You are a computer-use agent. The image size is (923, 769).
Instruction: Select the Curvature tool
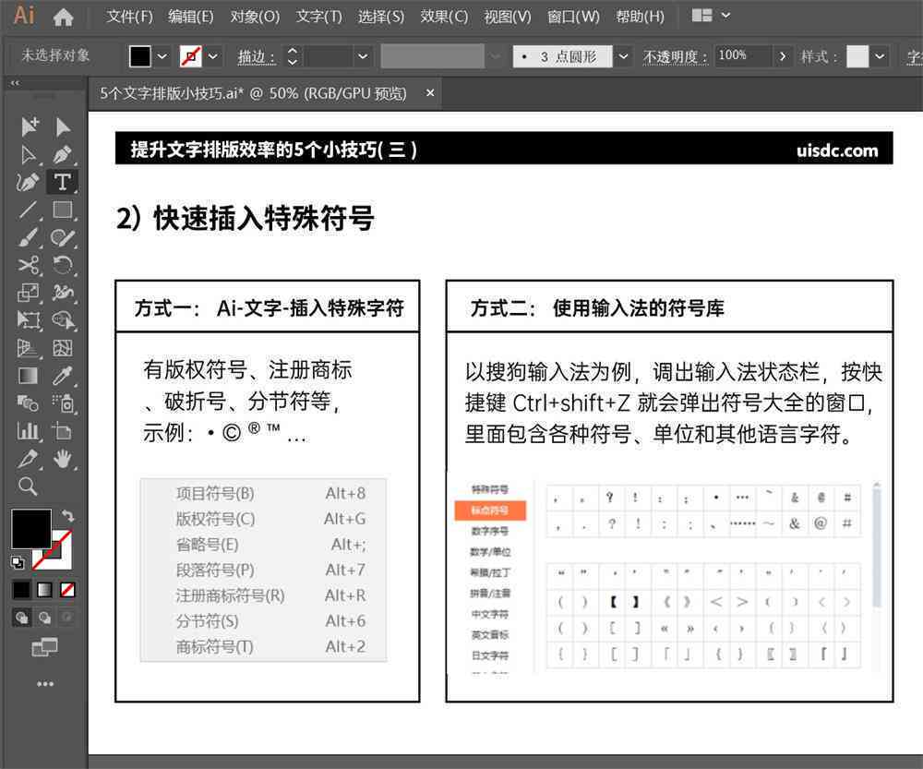click(x=28, y=182)
